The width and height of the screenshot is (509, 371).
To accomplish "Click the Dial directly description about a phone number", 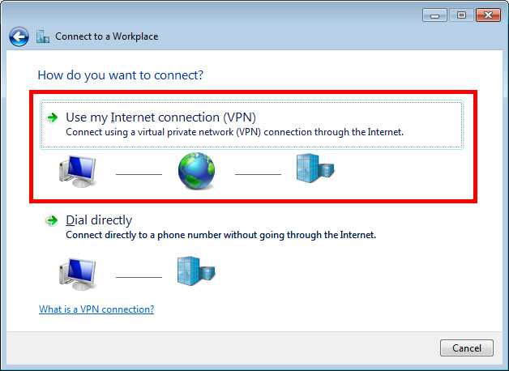I will [x=220, y=235].
